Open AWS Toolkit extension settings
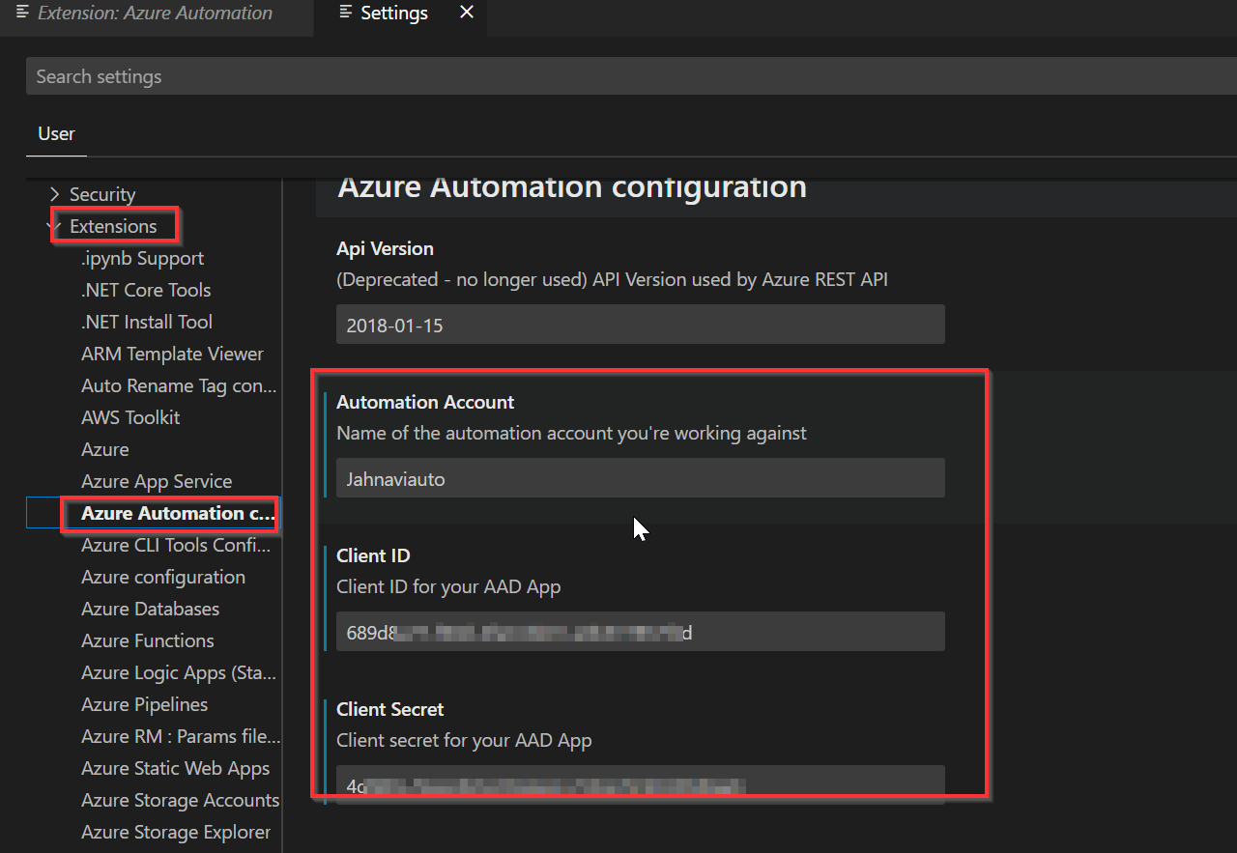Screen dimensions: 1237x853 130,417
